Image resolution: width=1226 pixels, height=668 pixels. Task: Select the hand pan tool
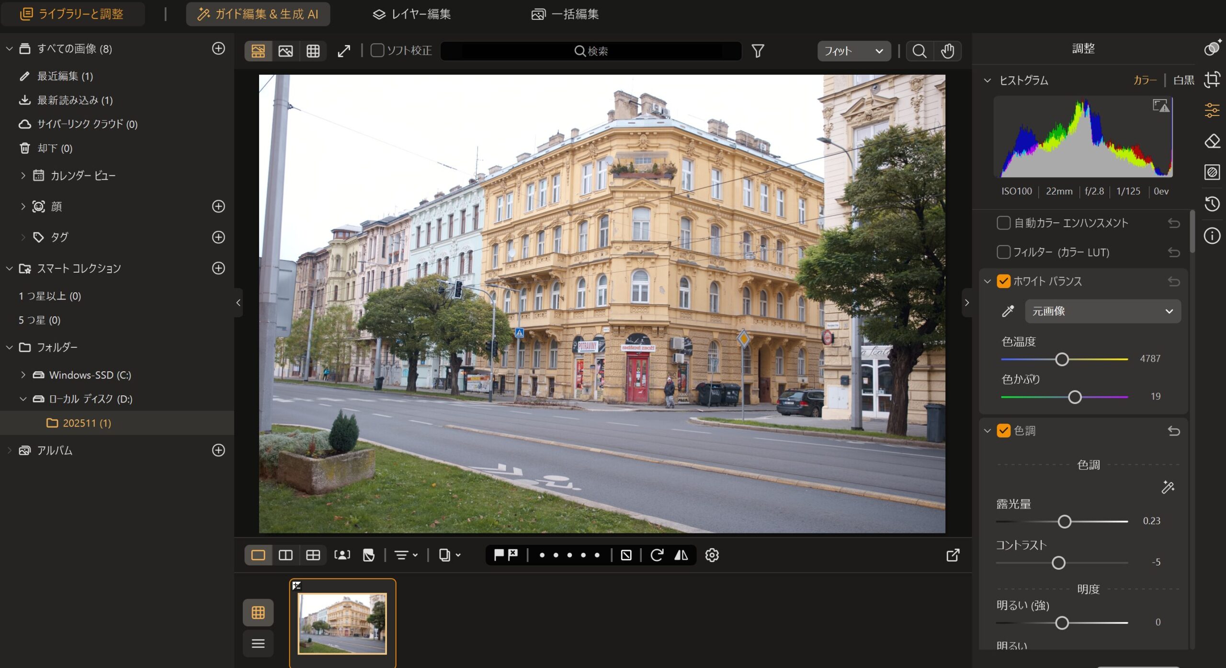pyautogui.click(x=947, y=51)
